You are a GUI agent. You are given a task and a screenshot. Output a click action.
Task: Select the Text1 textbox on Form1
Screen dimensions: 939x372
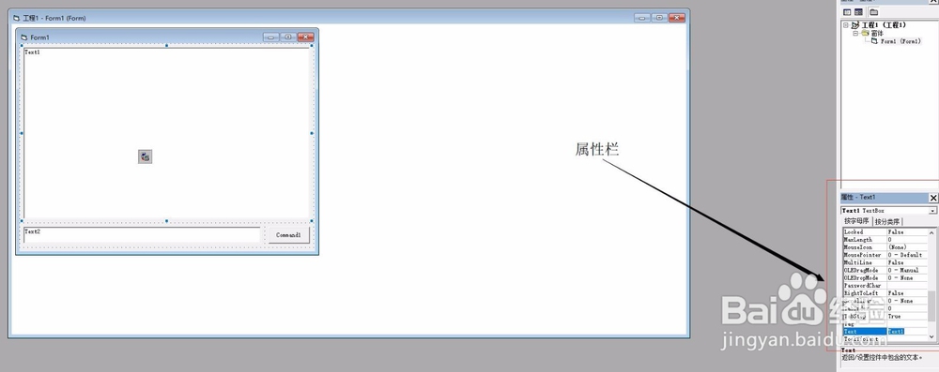(166, 133)
